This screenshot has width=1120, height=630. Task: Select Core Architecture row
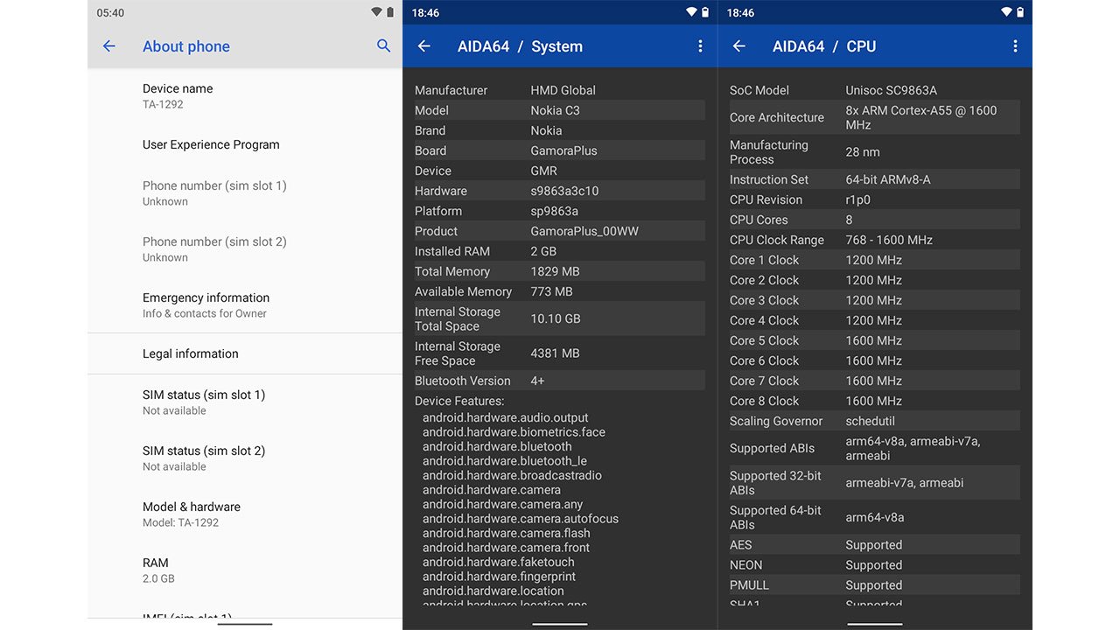875,117
